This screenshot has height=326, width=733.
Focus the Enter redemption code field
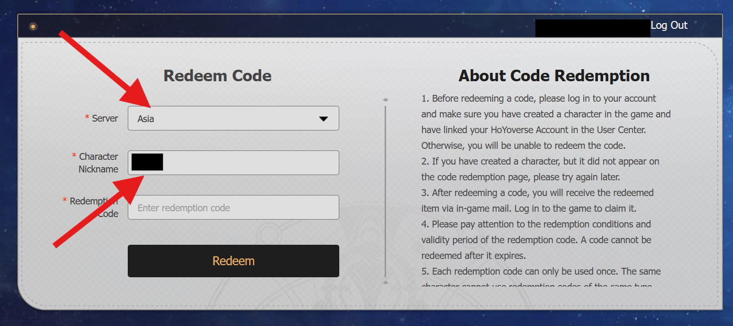(233, 208)
